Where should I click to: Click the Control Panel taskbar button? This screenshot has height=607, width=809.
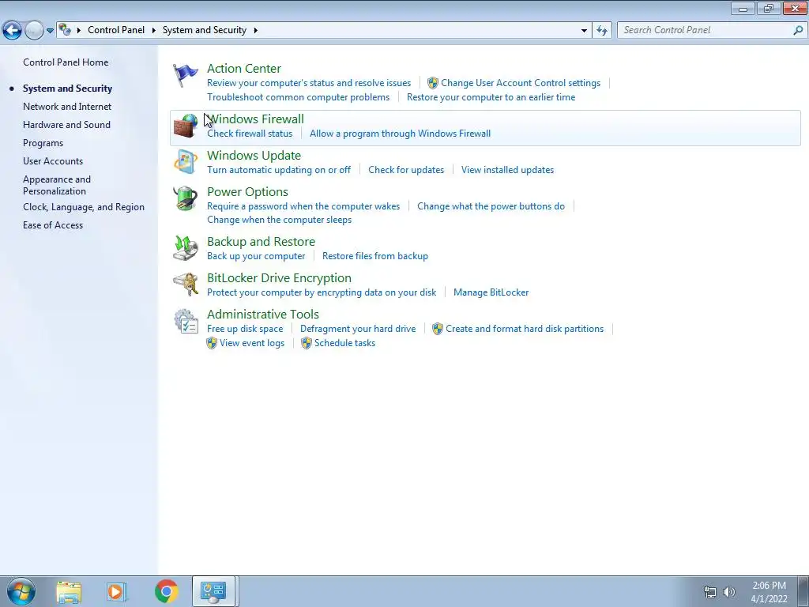coord(213,591)
